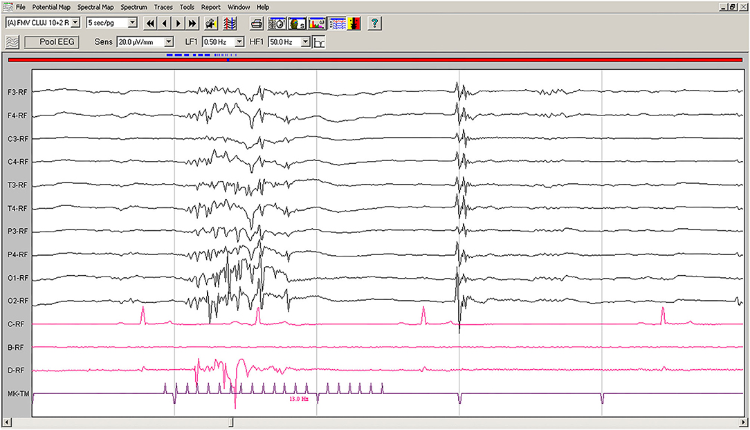
Task: Select the MK-TM marker channel label
Action: [x=18, y=393]
